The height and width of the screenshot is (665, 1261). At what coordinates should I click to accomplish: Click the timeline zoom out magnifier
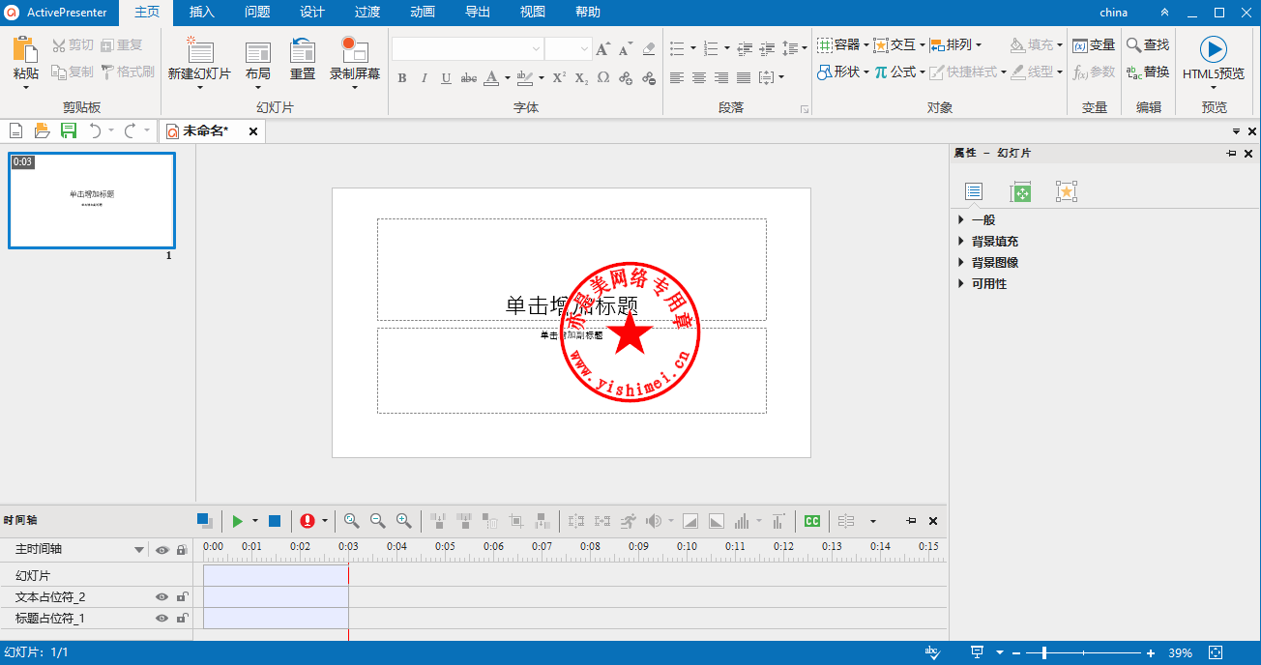point(378,521)
